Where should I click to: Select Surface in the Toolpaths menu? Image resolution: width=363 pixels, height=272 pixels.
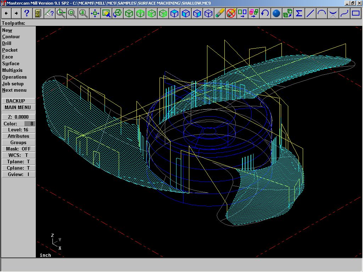(x=11, y=64)
